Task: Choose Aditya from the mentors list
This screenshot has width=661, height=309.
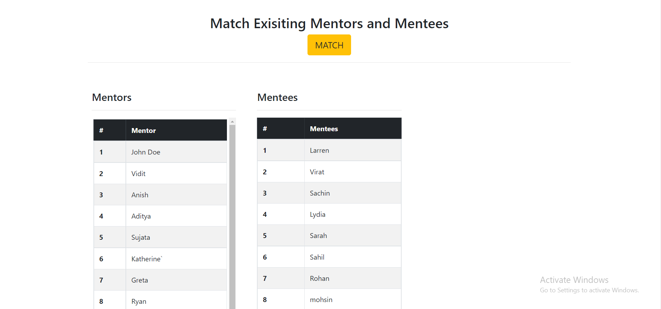Action: tap(141, 216)
